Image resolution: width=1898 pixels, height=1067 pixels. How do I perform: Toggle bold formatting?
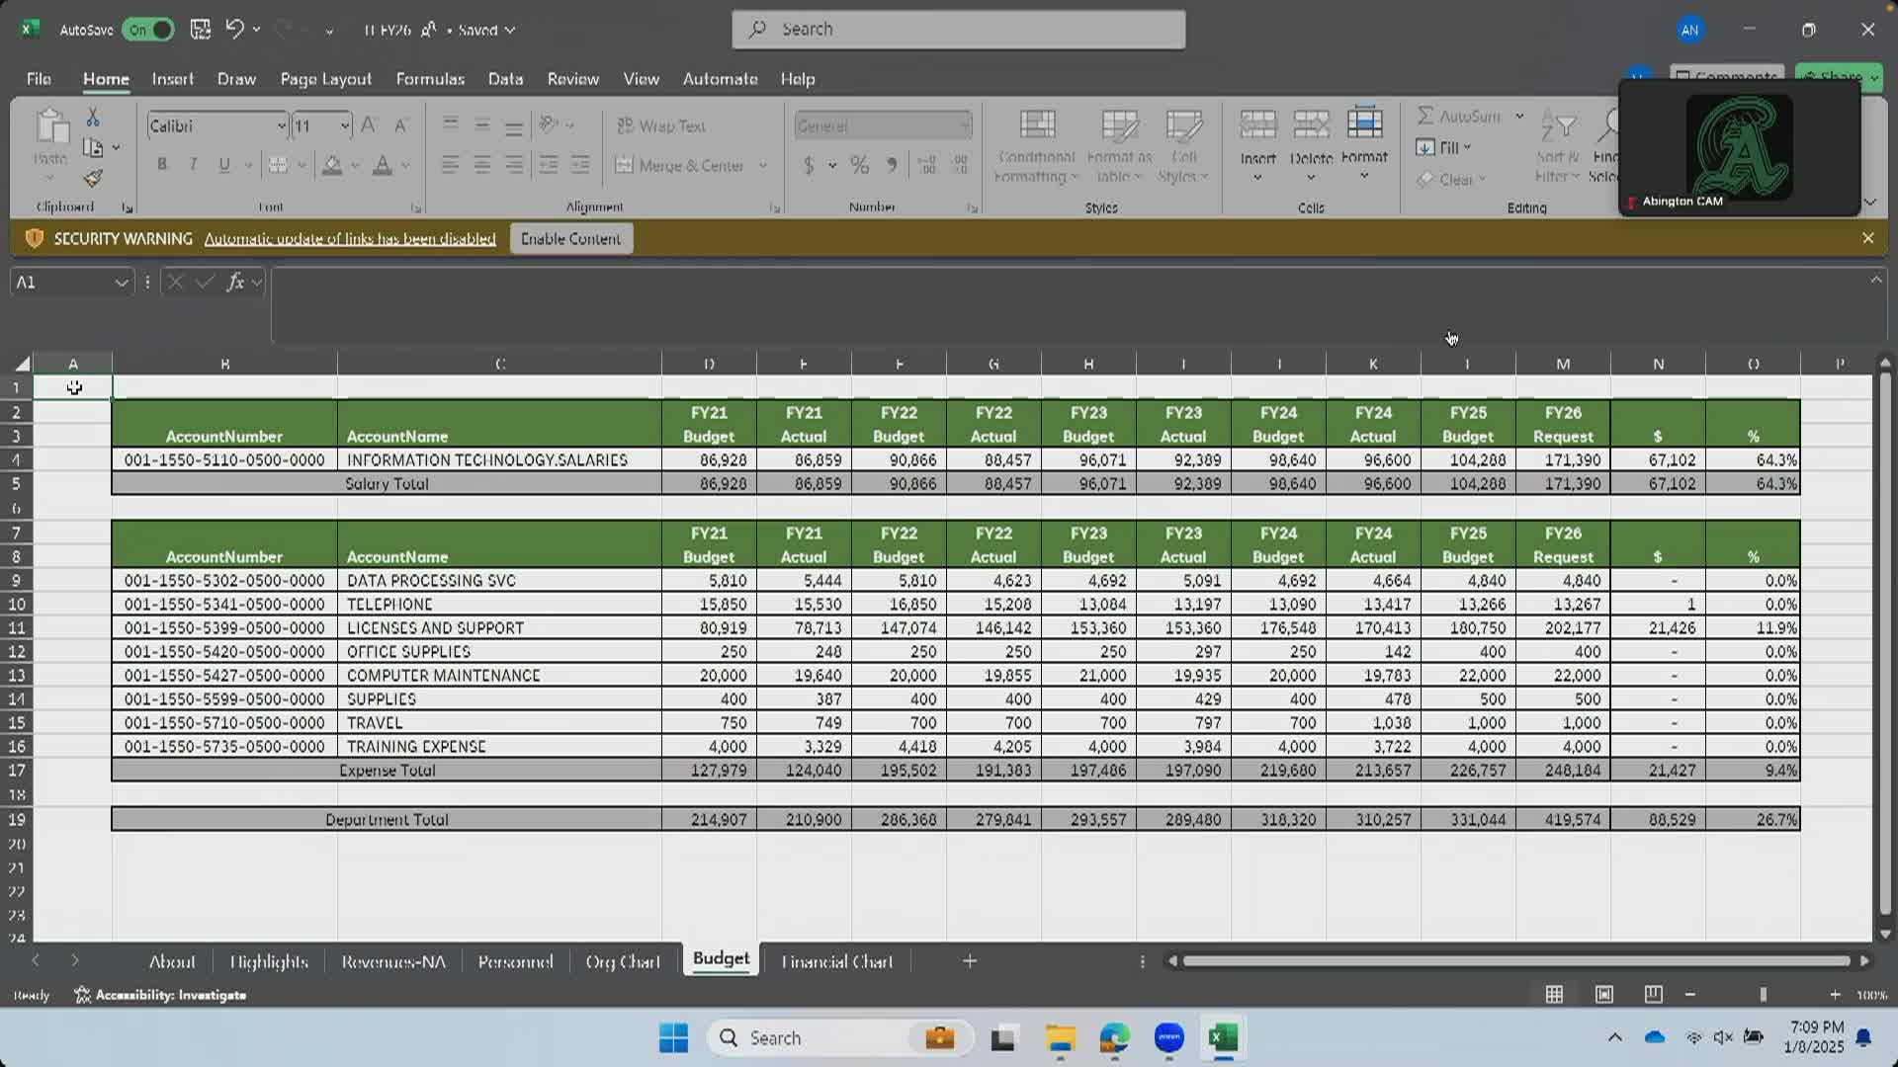tap(162, 164)
